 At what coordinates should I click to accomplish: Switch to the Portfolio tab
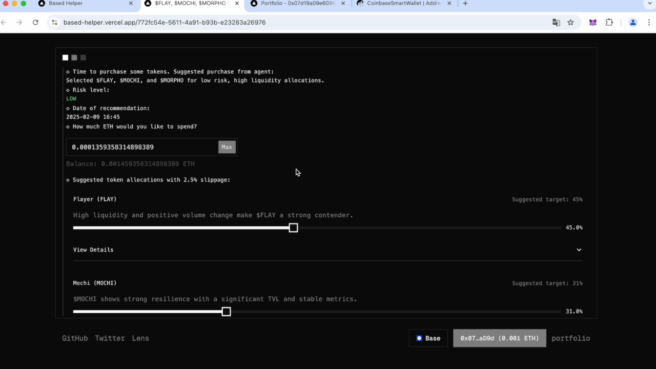[x=298, y=4]
